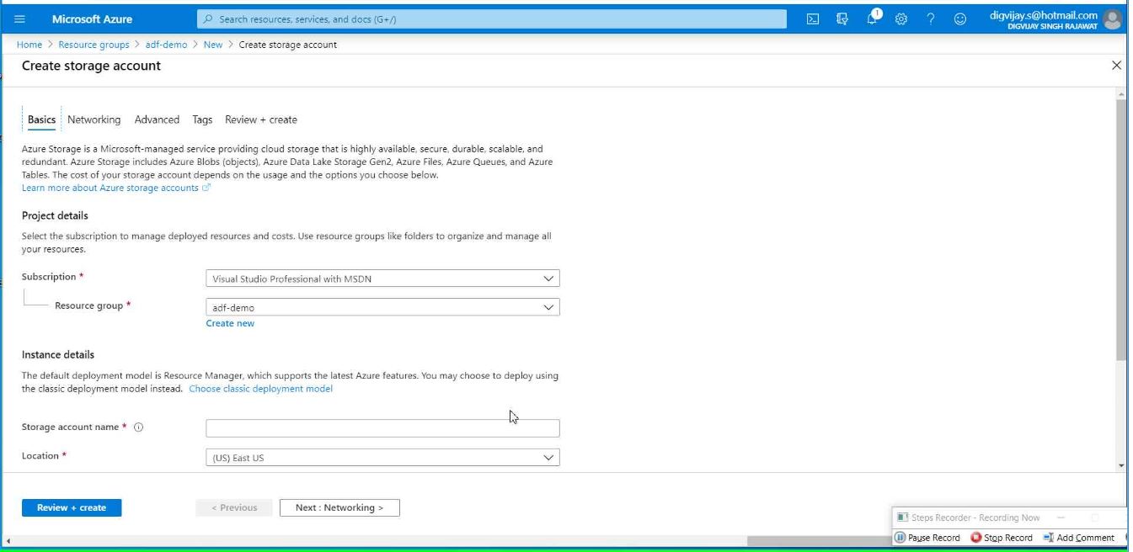1133x552 pixels.
Task: Click Choose classic deployment model link
Action: click(x=260, y=389)
